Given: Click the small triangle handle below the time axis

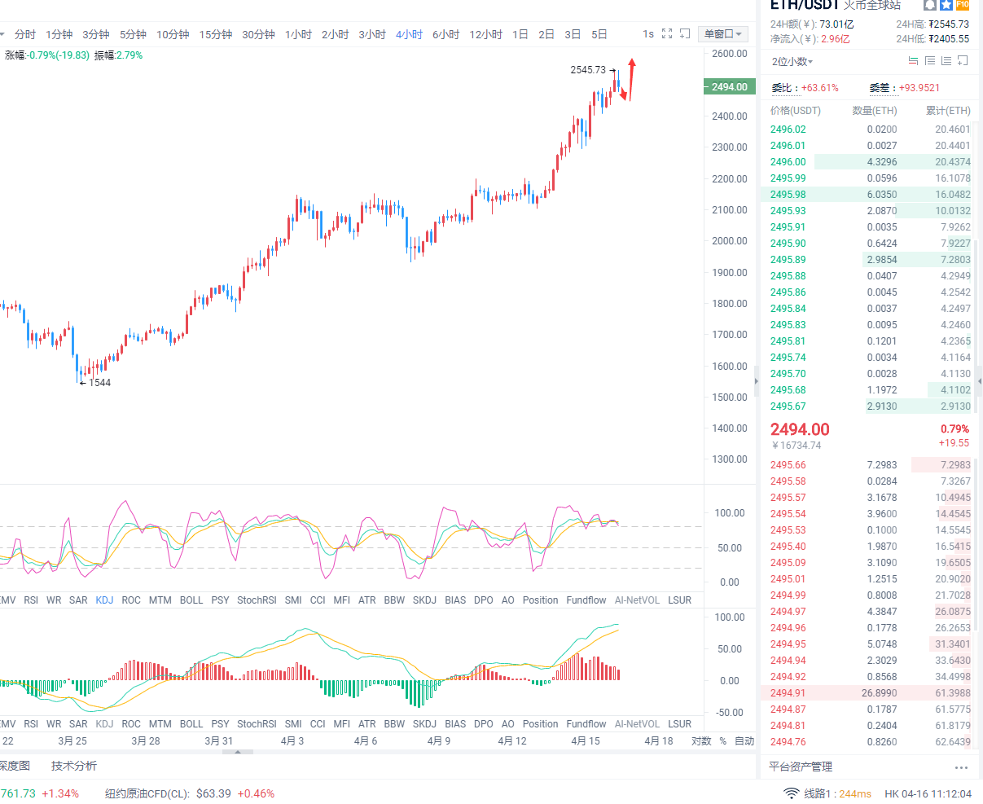Looking at the screenshot, I should pos(238,753).
